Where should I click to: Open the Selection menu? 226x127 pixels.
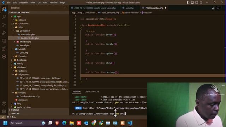24,2
